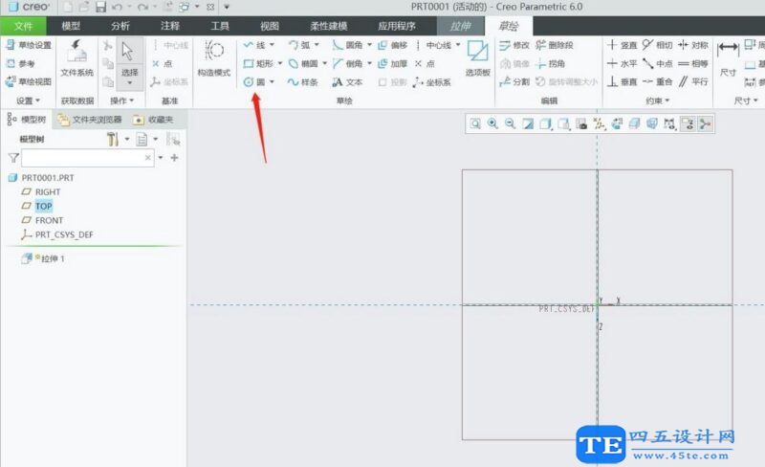Select the 圆 (circle) sketch tool
Viewport: 765px width, 467px height.
(254, 82)
